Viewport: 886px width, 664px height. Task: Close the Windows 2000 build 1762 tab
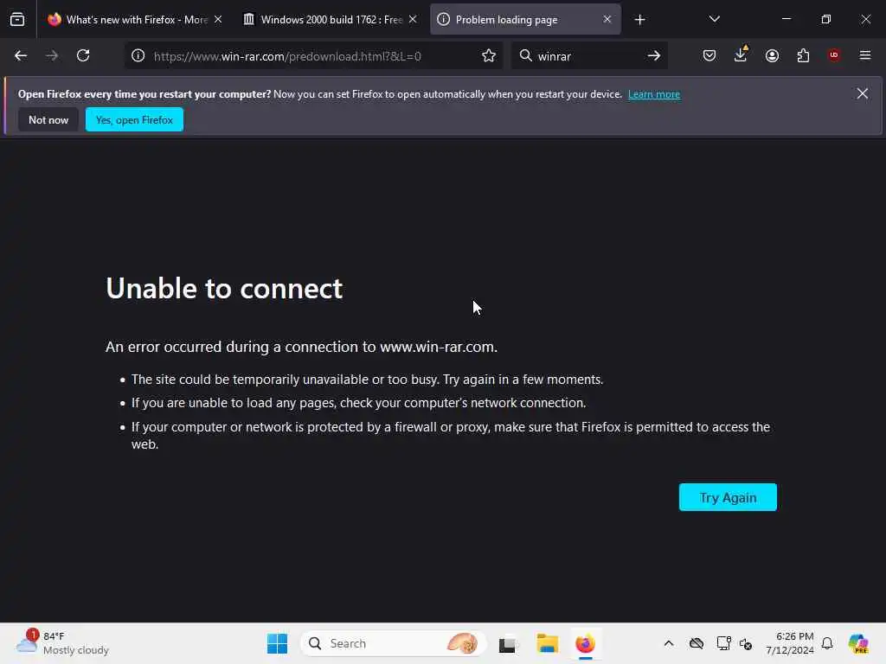(413, 20)
